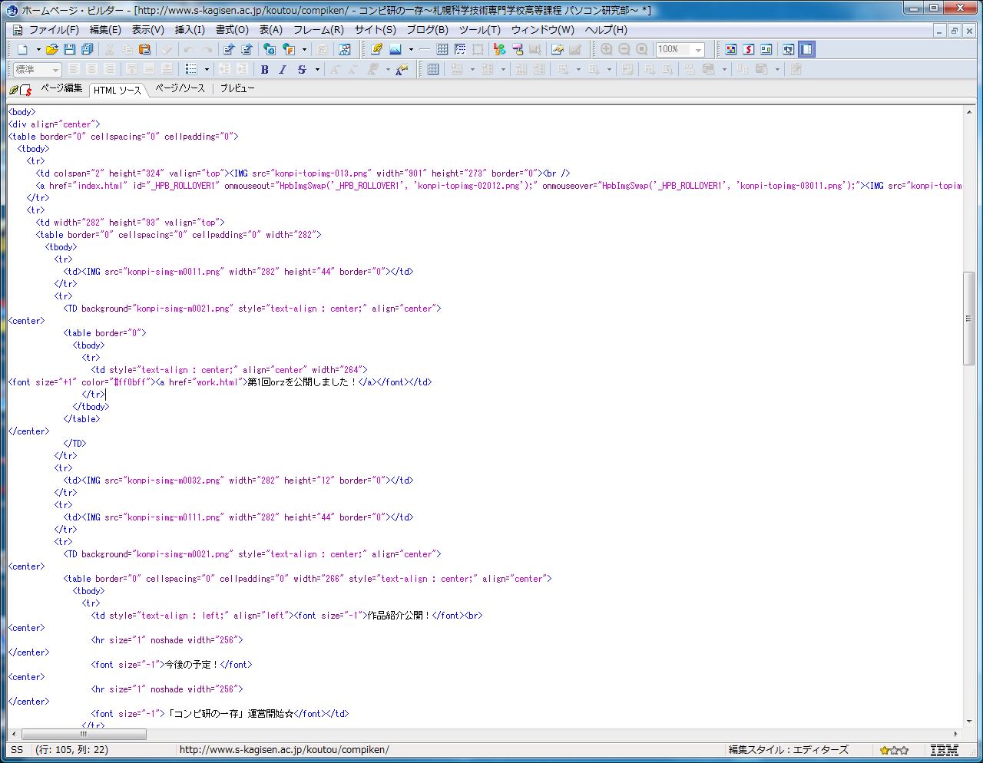Open the logo creator icon
The width and height of the screenshot is (983, 763).
pos(500,49)
